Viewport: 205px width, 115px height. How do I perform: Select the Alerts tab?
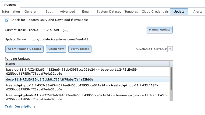[x=198, y=11]
